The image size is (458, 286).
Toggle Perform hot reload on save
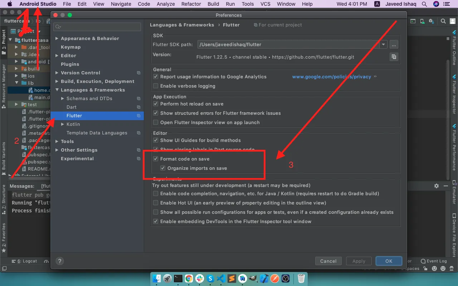point(156,104)
